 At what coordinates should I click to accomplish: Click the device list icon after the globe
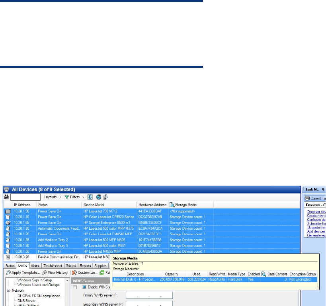pyautogui.click(x=106, y=197)
